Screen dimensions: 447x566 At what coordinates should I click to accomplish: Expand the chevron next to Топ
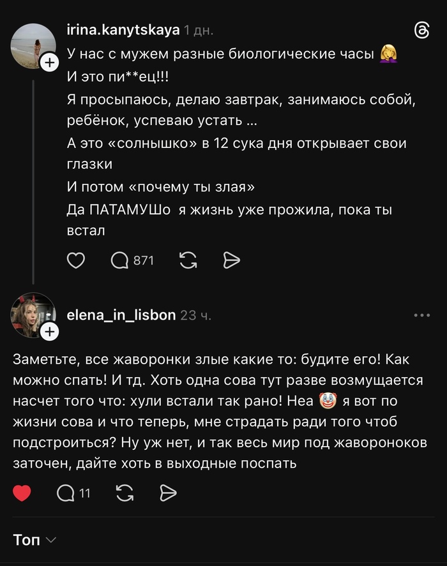51,539
